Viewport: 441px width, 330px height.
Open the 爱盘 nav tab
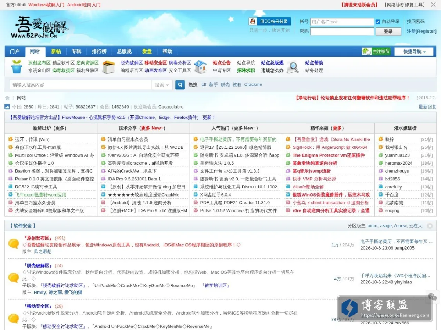(x=147, y=51)
